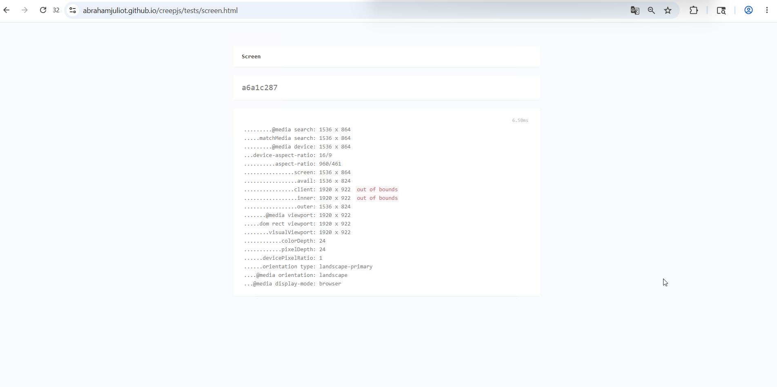The height and width of the screenshot is (387, 777).
Task: Click the pixelDepth: 24 row
Action: click(285, 250)
